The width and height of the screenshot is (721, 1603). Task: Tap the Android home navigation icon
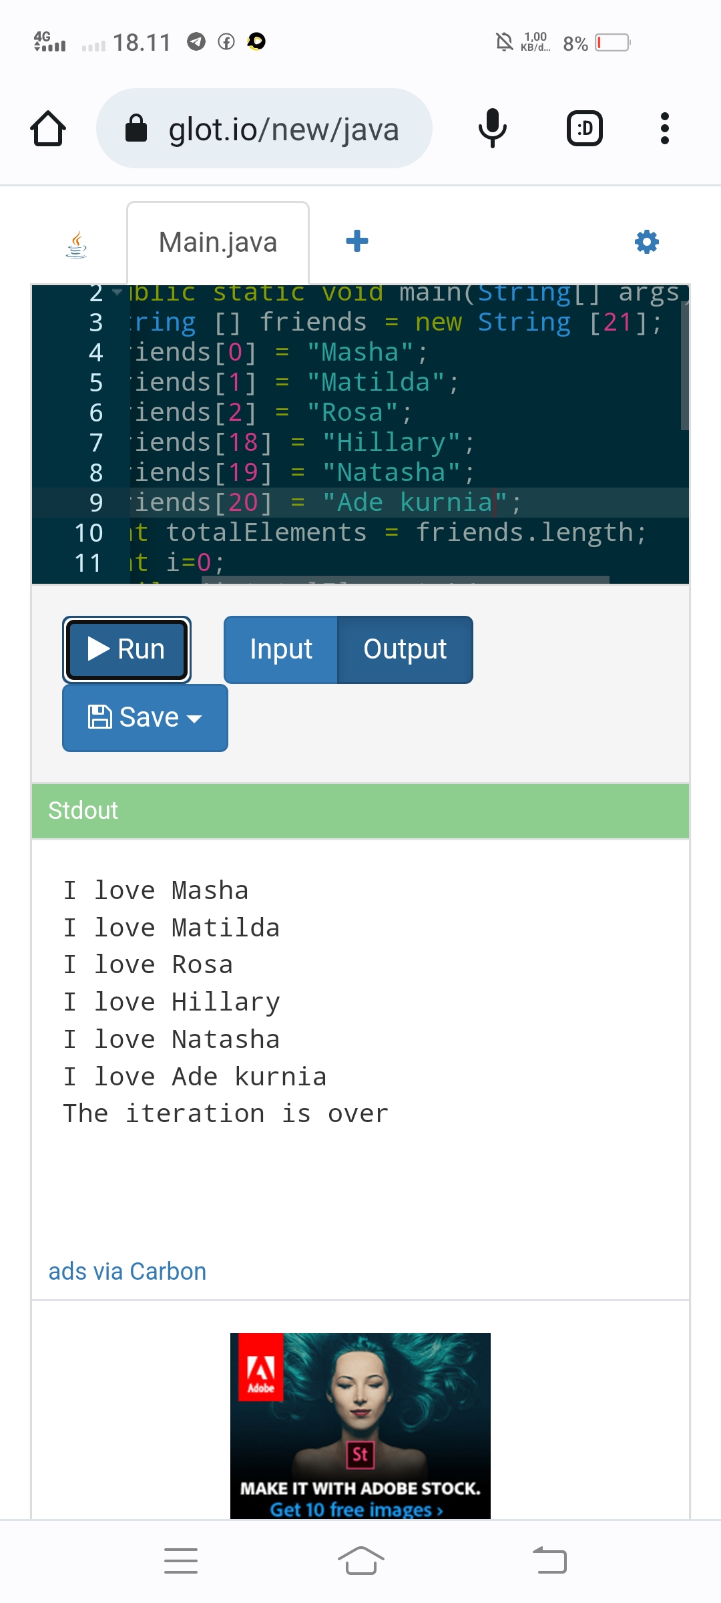coord(360,1561)
